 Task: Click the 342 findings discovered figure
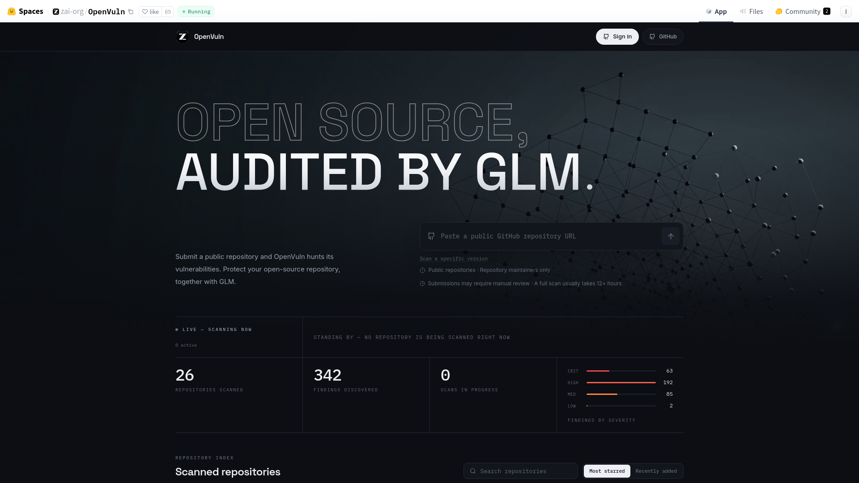[x=327, y=375]
